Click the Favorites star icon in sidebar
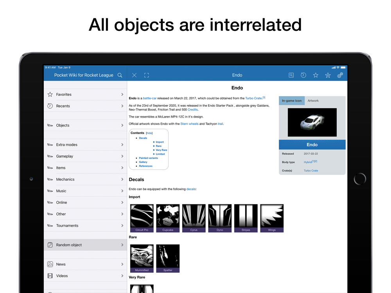The height and width of the screenshot is (293, 391). (50, 95)
